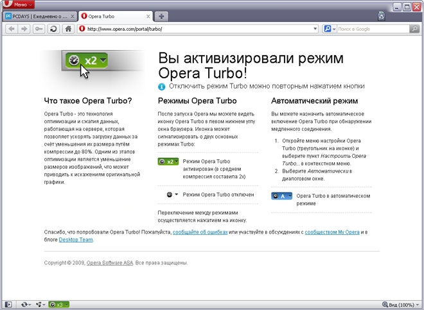
Task: Go to the home page
Action: (68, 29)
